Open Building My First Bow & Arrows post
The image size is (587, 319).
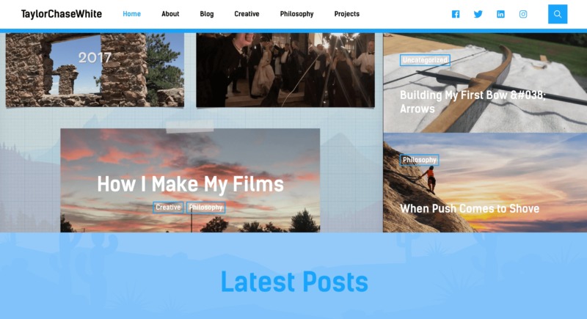(473, 102)
